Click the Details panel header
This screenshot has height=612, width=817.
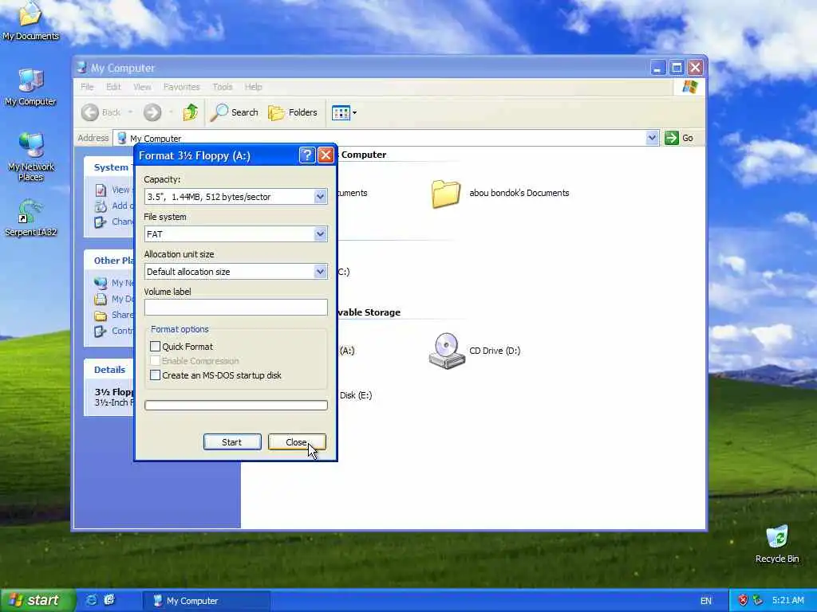pyautogui.click(x=109, y=370)
